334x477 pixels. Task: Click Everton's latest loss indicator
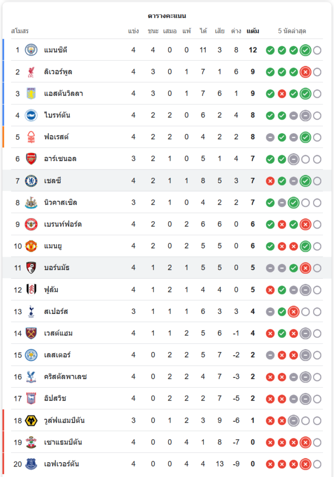click(x=305, y=464)
